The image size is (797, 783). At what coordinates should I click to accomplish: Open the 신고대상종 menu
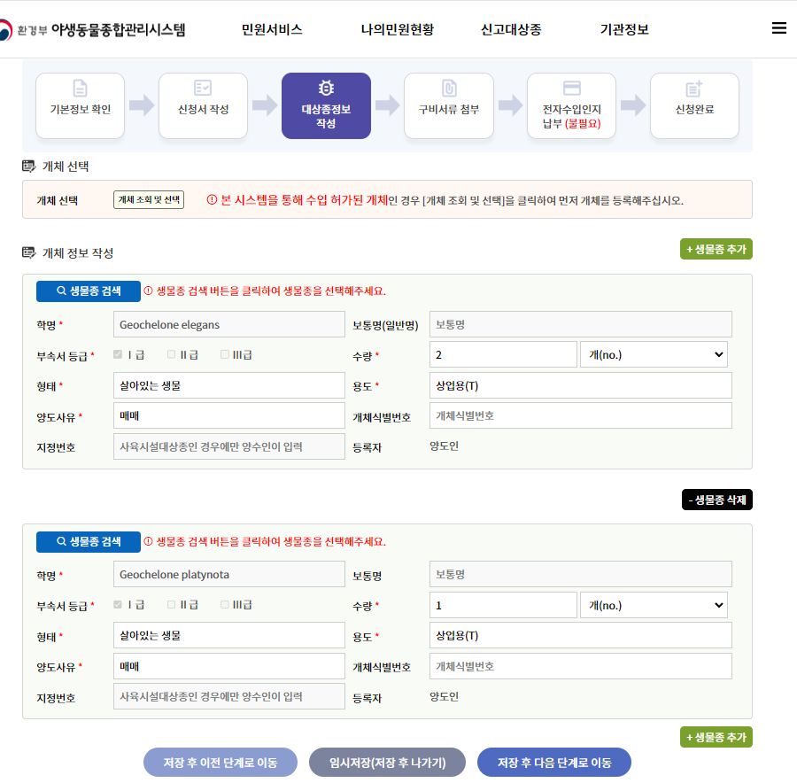(x=511, y=29)
